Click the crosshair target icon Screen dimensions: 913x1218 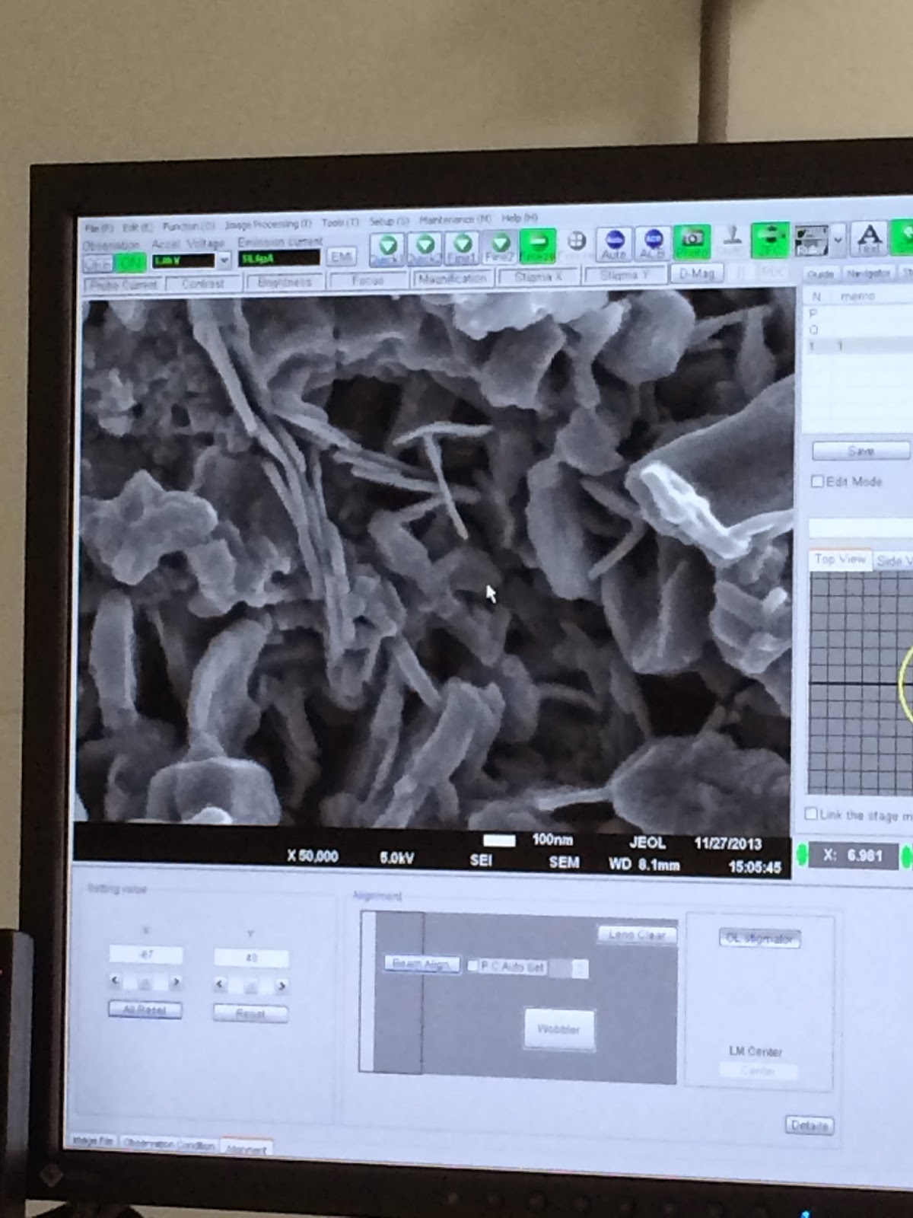tap(577, 241)
